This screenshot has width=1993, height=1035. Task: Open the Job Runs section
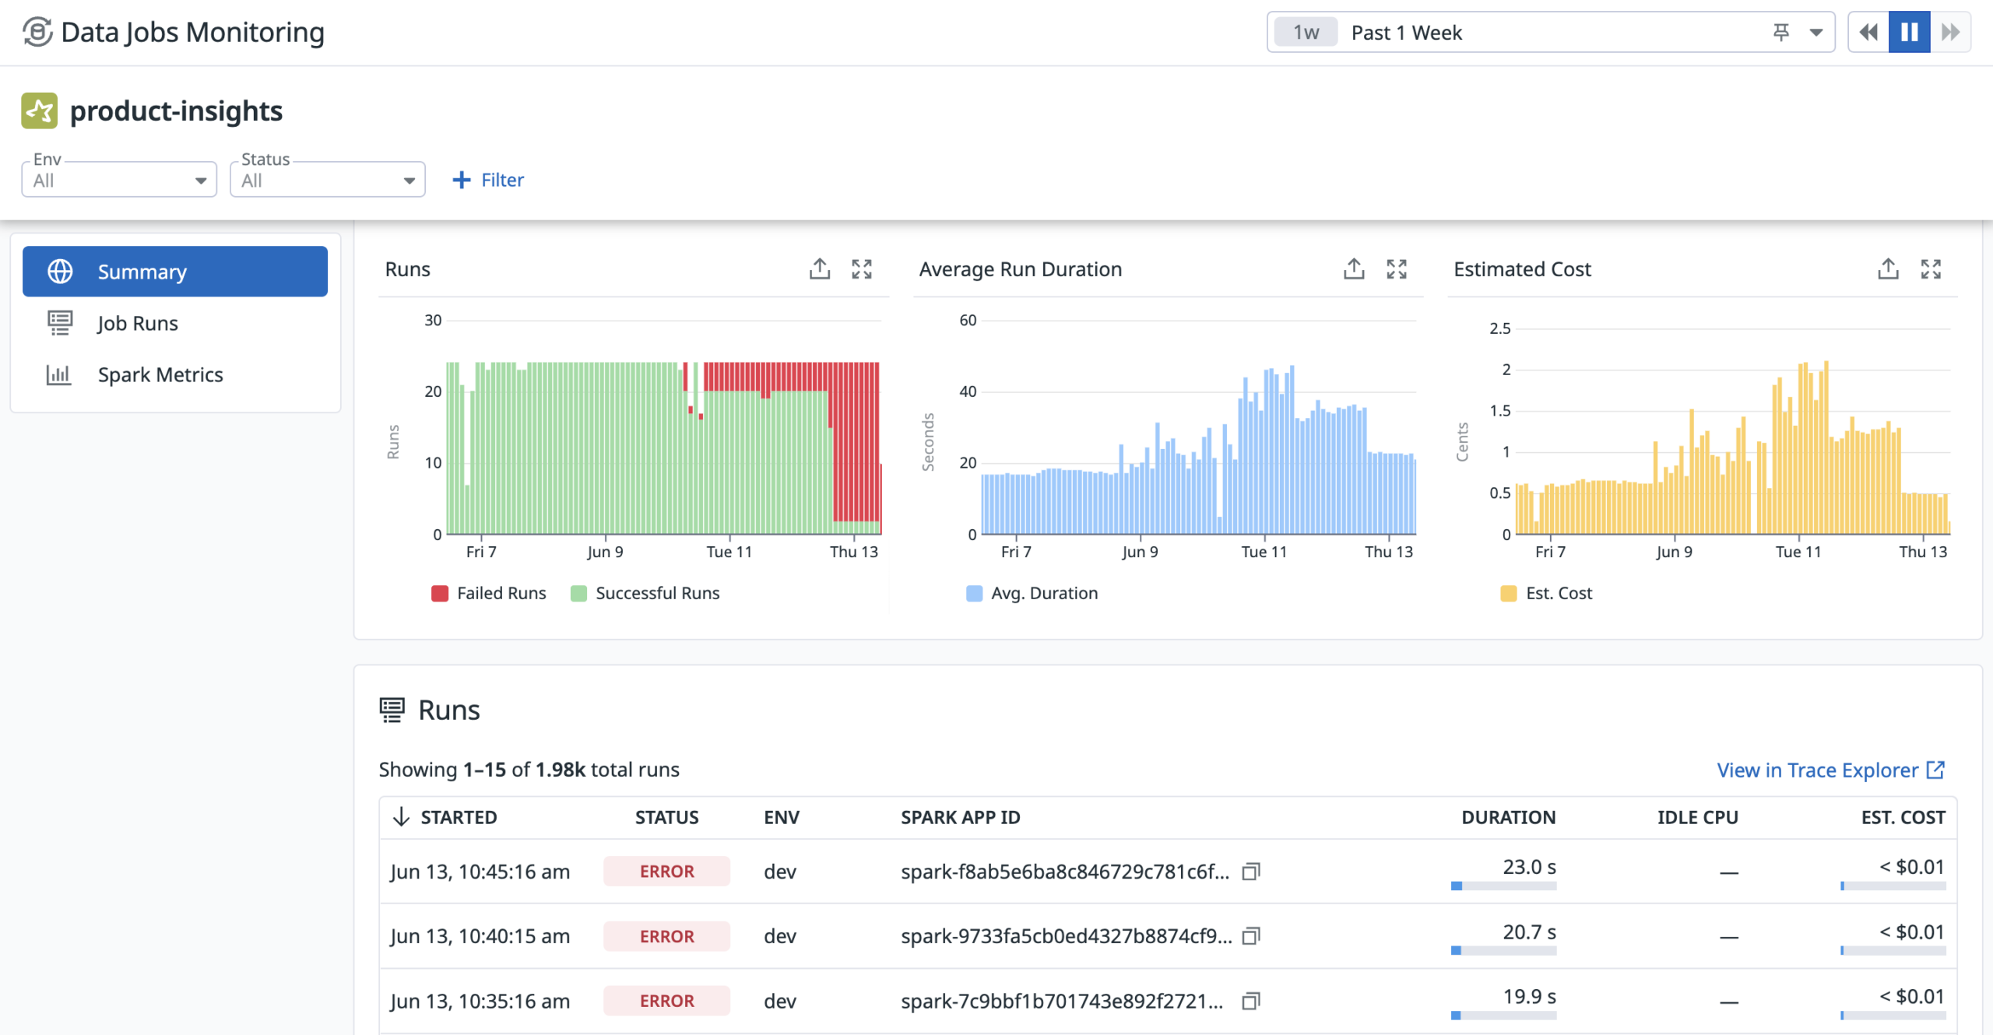[x=175, y=323]
